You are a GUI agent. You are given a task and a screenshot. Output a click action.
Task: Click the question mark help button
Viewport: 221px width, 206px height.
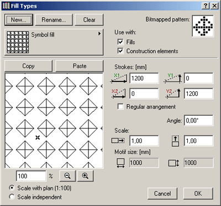pos(206,6)
